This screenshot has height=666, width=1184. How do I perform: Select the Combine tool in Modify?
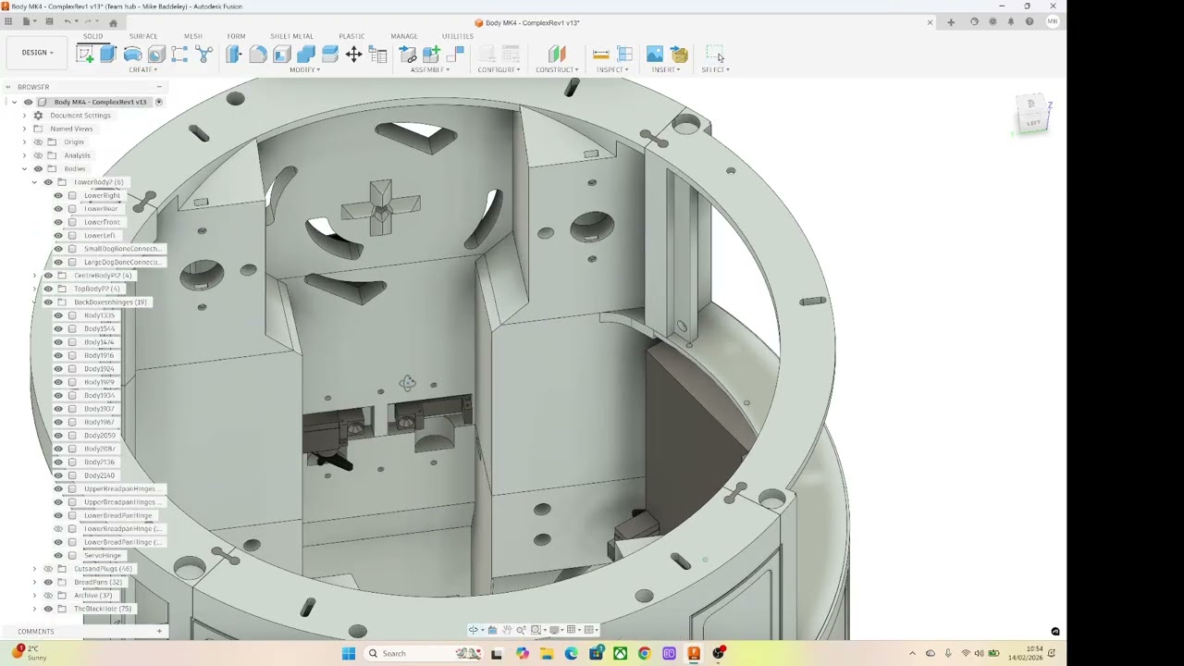point(306,55)
